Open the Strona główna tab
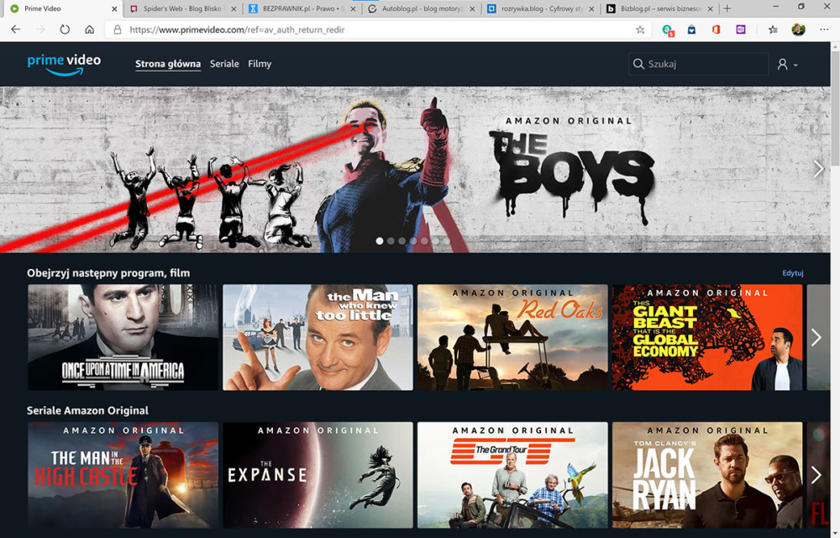 pos(168,64)
